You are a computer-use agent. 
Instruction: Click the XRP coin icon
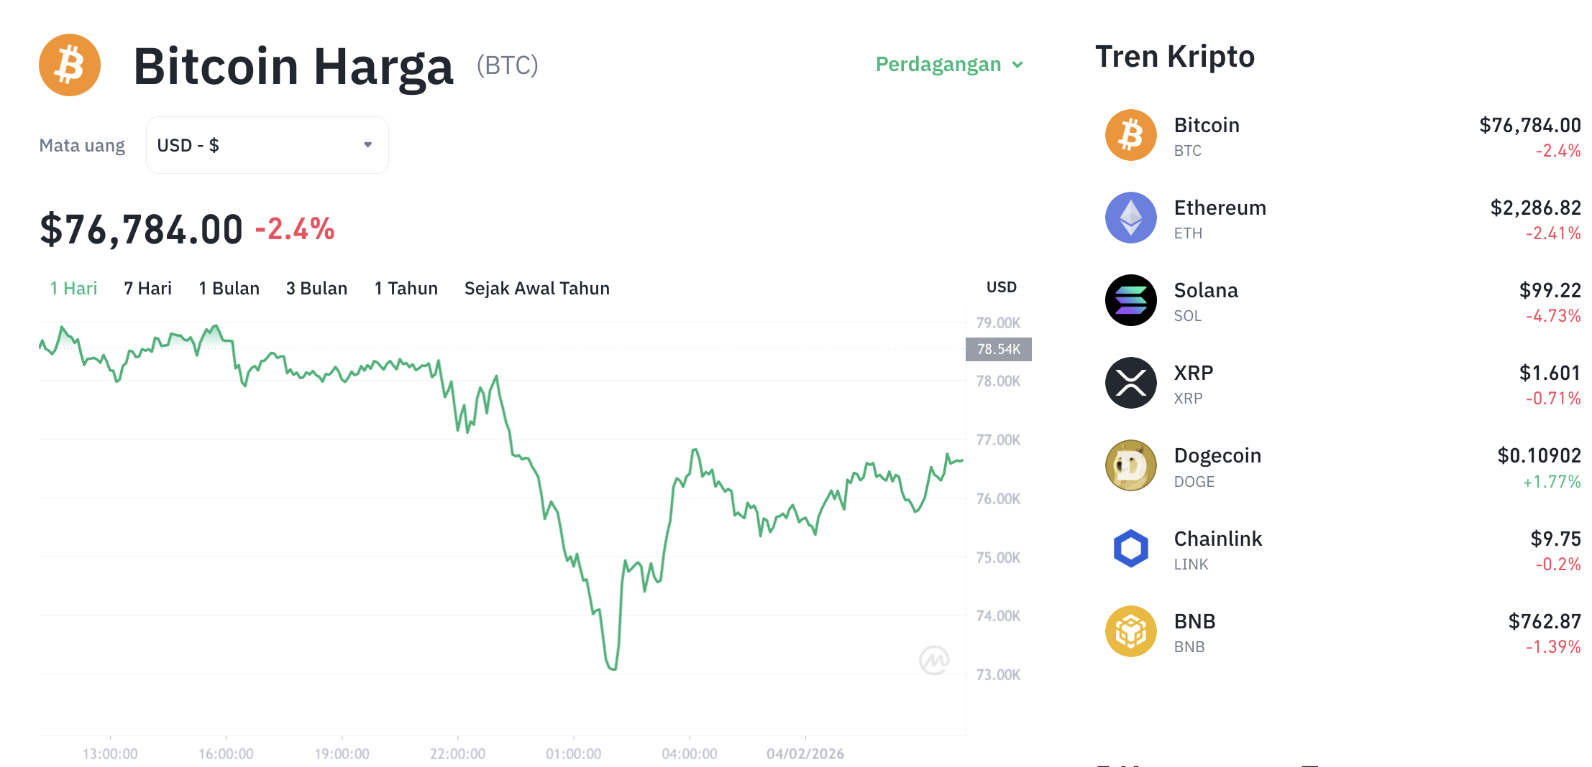[x=1130, y=383]
